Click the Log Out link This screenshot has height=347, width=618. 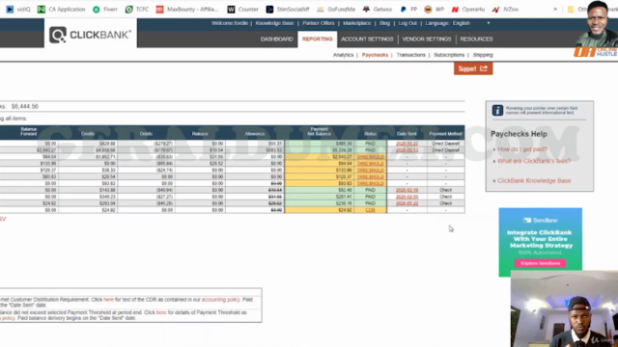pyautogui.click(x=407, y=23)
